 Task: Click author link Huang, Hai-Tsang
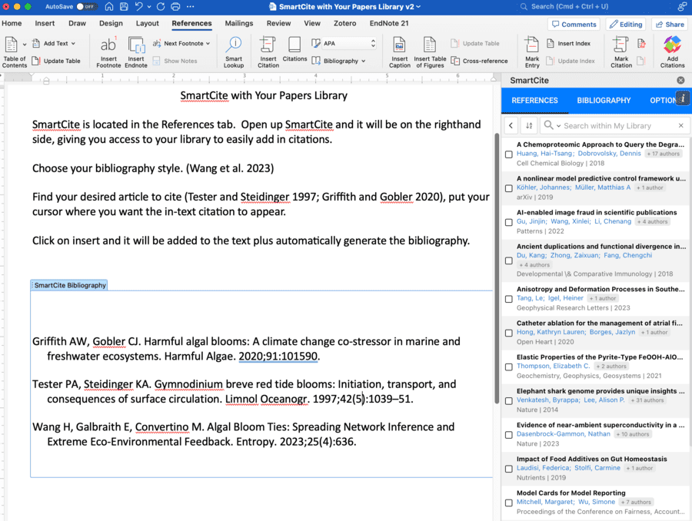(544, 154)
